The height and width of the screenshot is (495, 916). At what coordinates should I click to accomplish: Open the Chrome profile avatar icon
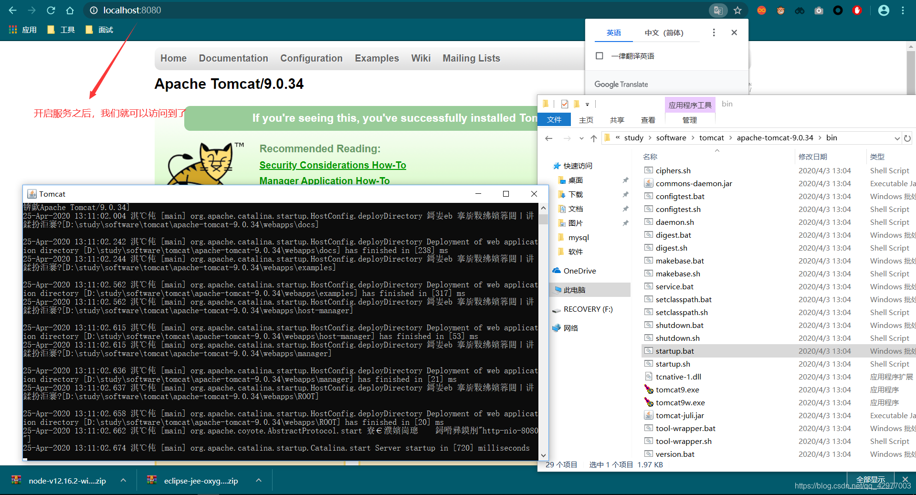884,10
